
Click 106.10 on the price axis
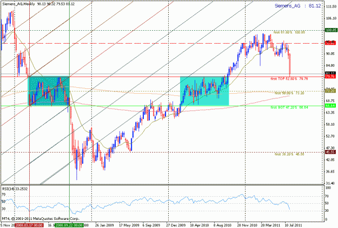pyautogui.click(x=332, y=18)
